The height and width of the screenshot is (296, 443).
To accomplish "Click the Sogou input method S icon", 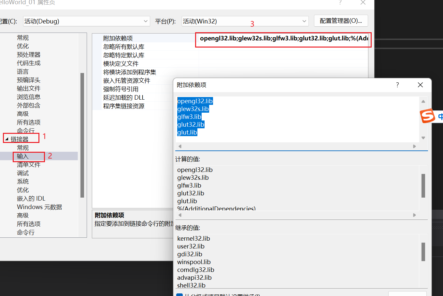I will tap(427, 116).
